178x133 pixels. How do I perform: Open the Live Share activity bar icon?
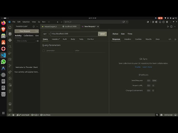point(10,72)
